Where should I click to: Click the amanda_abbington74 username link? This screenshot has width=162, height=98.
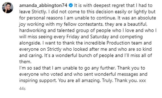point(43,5)
